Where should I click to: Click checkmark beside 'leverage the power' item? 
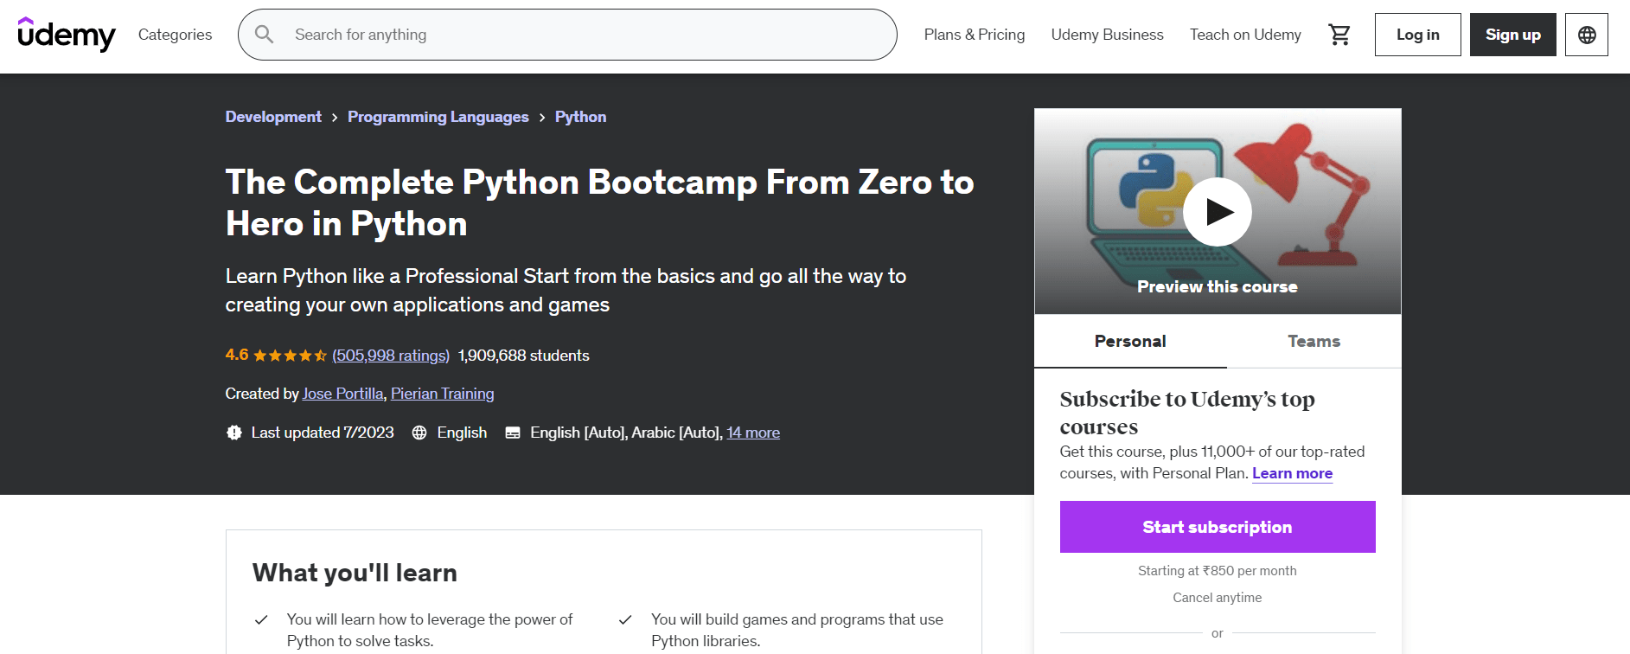tap(261, 619)
